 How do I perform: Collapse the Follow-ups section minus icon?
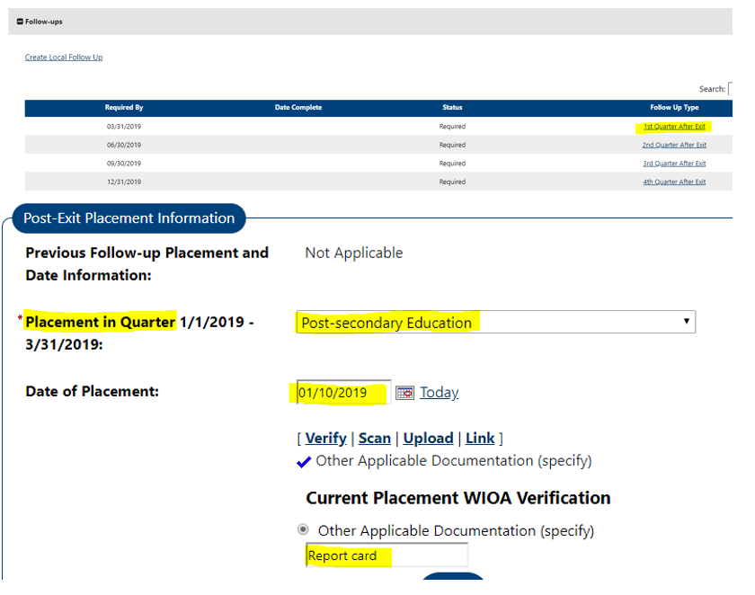pos(20,22)
